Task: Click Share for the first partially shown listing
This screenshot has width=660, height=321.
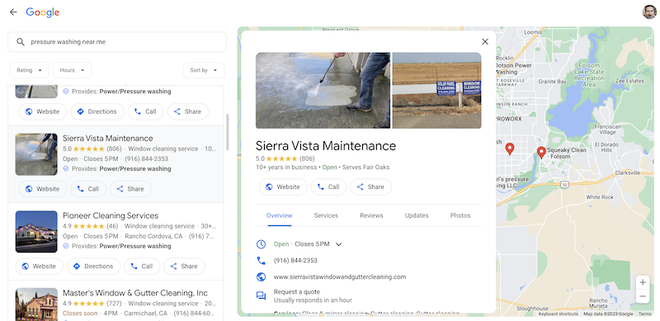Action: [x=188, y=111]
